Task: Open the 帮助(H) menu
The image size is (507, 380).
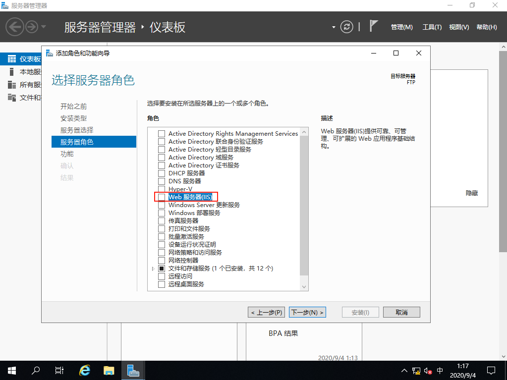Action: (487, 27)
